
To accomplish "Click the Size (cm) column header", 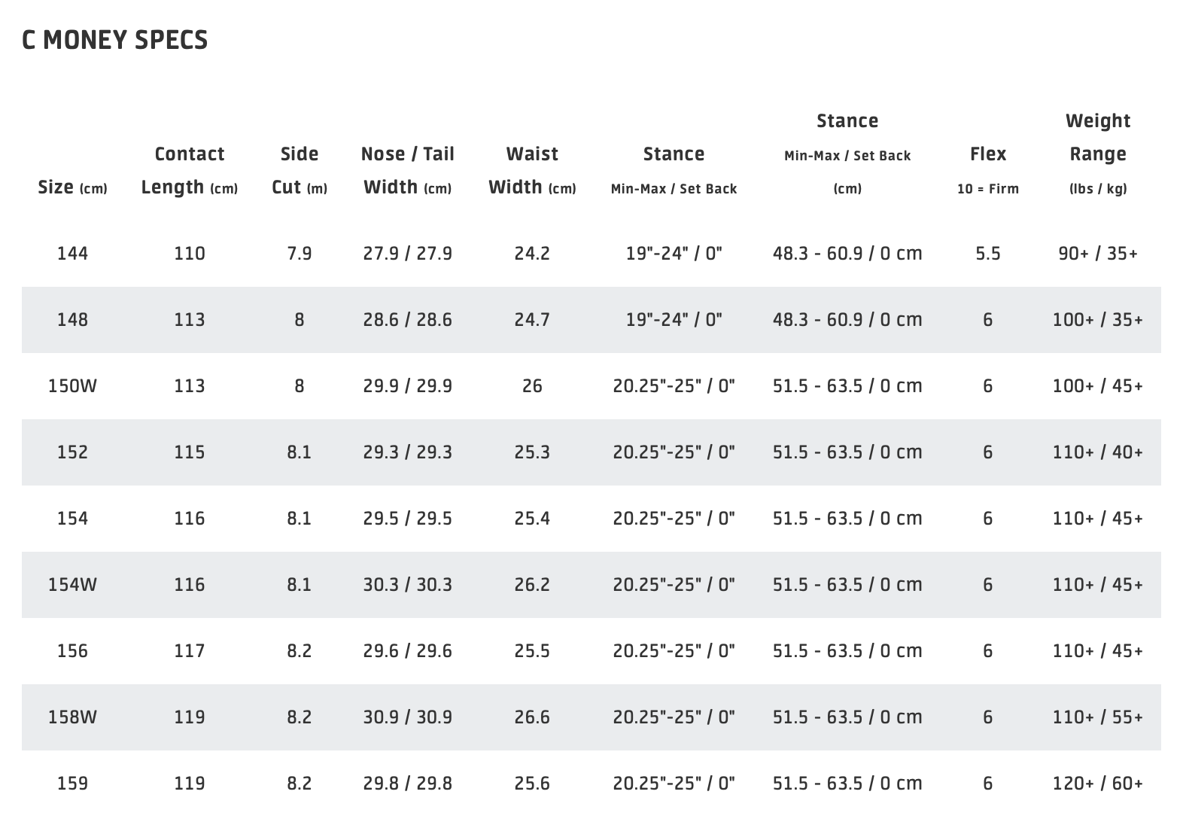I will click(72, 187).
